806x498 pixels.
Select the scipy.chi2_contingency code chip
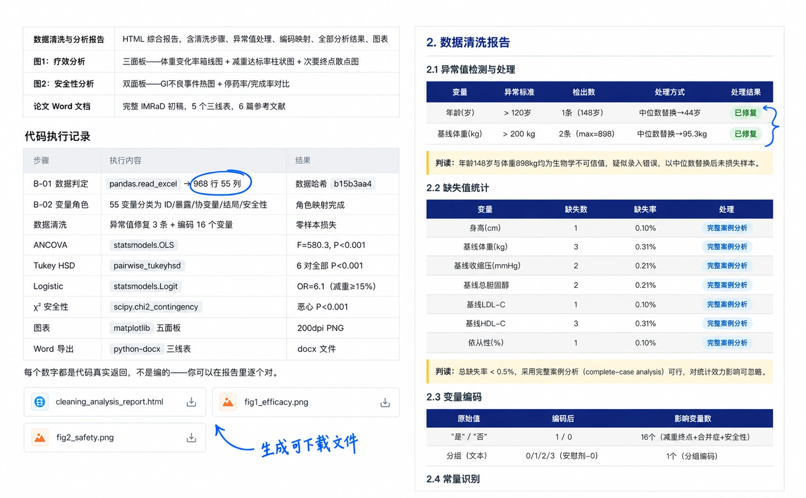[156, 307]
